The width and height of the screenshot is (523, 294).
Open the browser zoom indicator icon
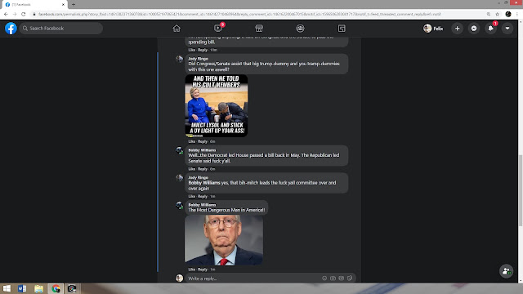point(489,14)
